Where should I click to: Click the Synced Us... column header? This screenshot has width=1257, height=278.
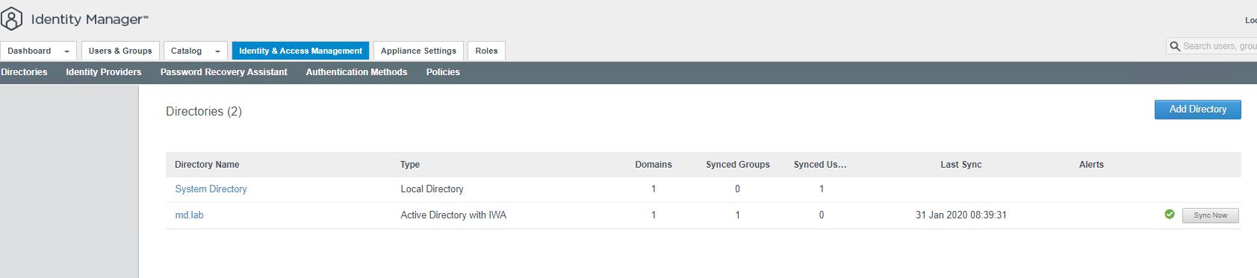coord(820,165)
